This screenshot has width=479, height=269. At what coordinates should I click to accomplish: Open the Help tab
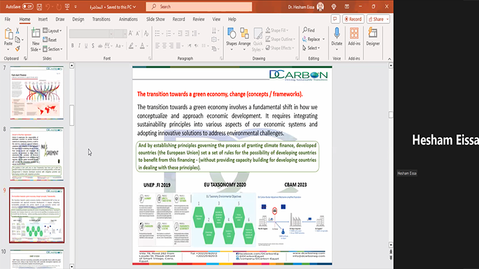point(232,19)
